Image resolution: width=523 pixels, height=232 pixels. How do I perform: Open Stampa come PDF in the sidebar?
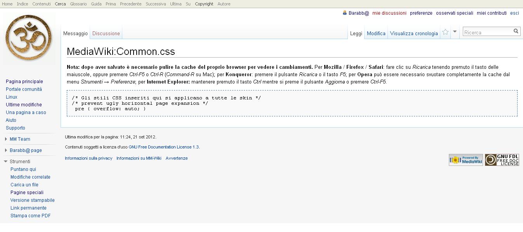coord(30,216)
